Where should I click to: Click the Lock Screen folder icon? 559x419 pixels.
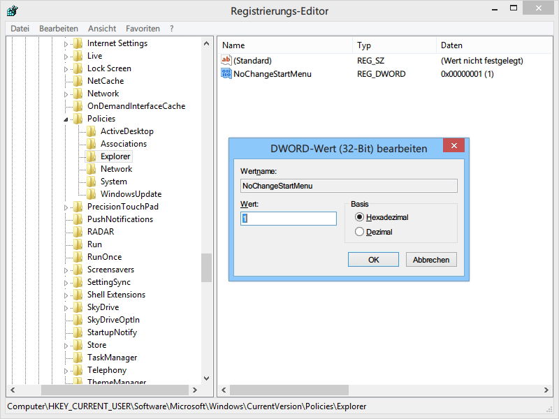(78, 68)
